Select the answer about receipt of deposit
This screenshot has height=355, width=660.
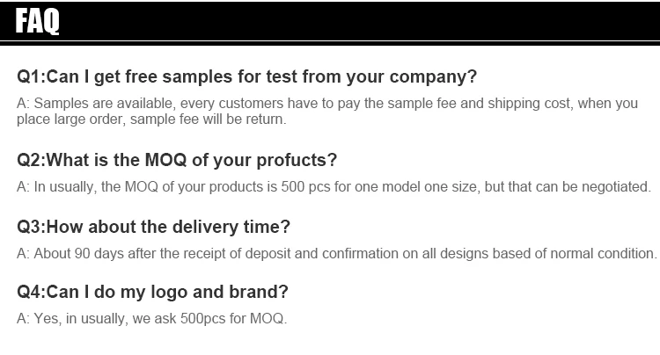click(337, 253)
